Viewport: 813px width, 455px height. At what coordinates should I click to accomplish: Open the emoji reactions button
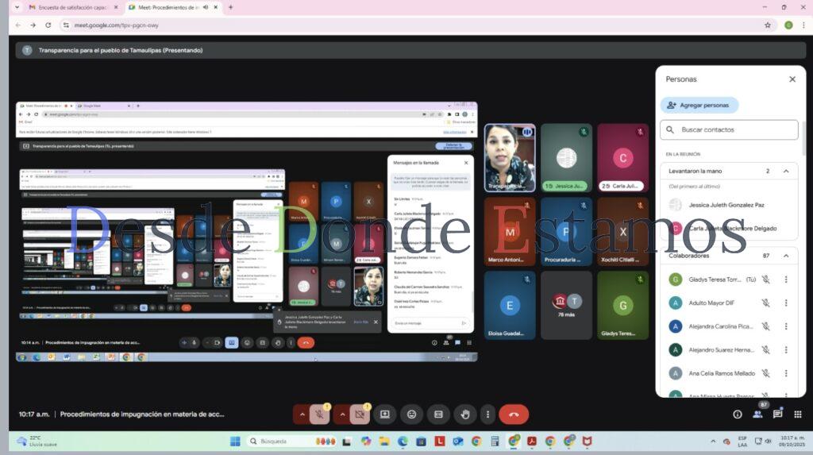pos(411,414)
